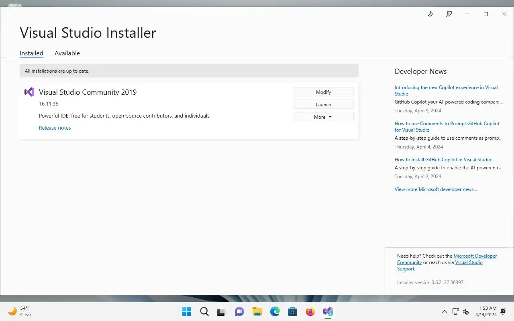Open Introducing the new Copilot experience article
The width and height of the screenshot is (514, 321).
(446, 90)
